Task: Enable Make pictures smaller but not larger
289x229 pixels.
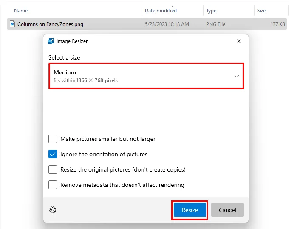Action: coord(53,139)
